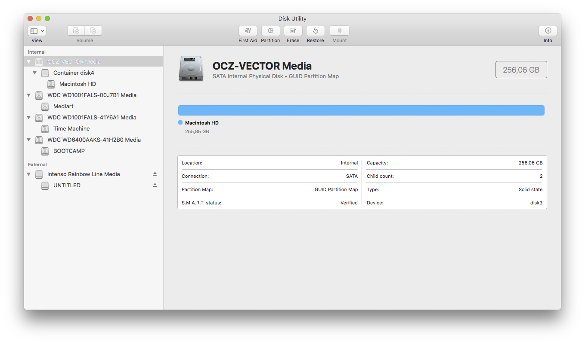Click the Type Solid state value
This screenshot has height=344, width=585.
(531, 189)
